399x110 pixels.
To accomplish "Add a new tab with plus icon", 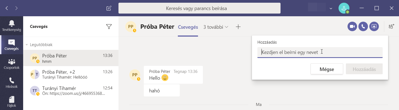I will (238, 27).
